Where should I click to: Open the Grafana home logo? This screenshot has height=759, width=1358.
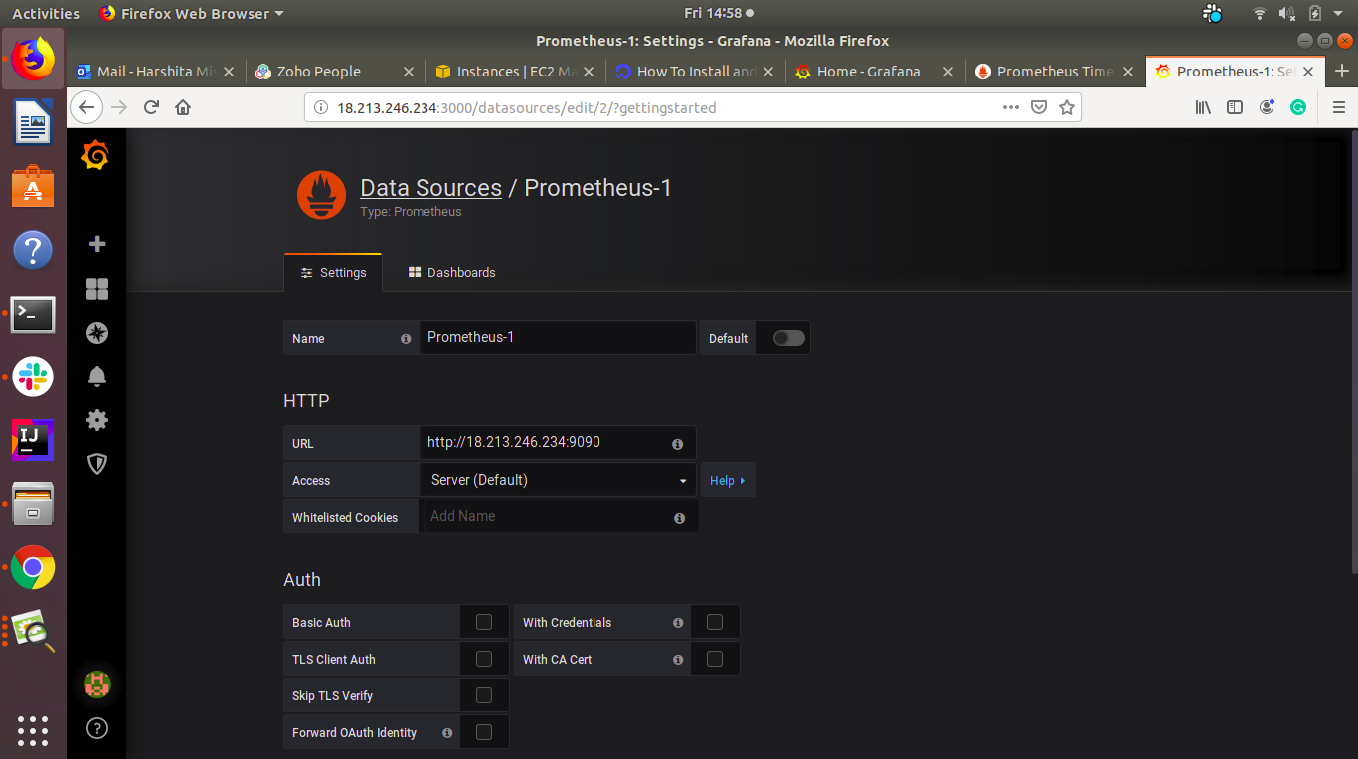[95, 156]
